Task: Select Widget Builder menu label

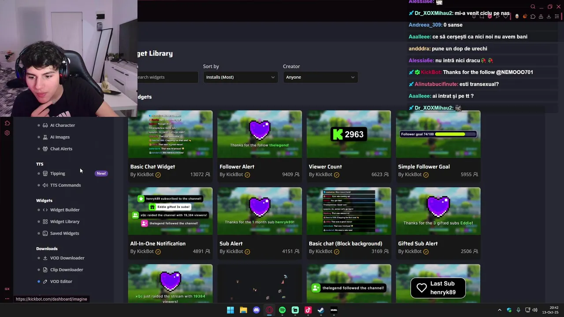Action: pyautogui.click(x=65, y=210)
